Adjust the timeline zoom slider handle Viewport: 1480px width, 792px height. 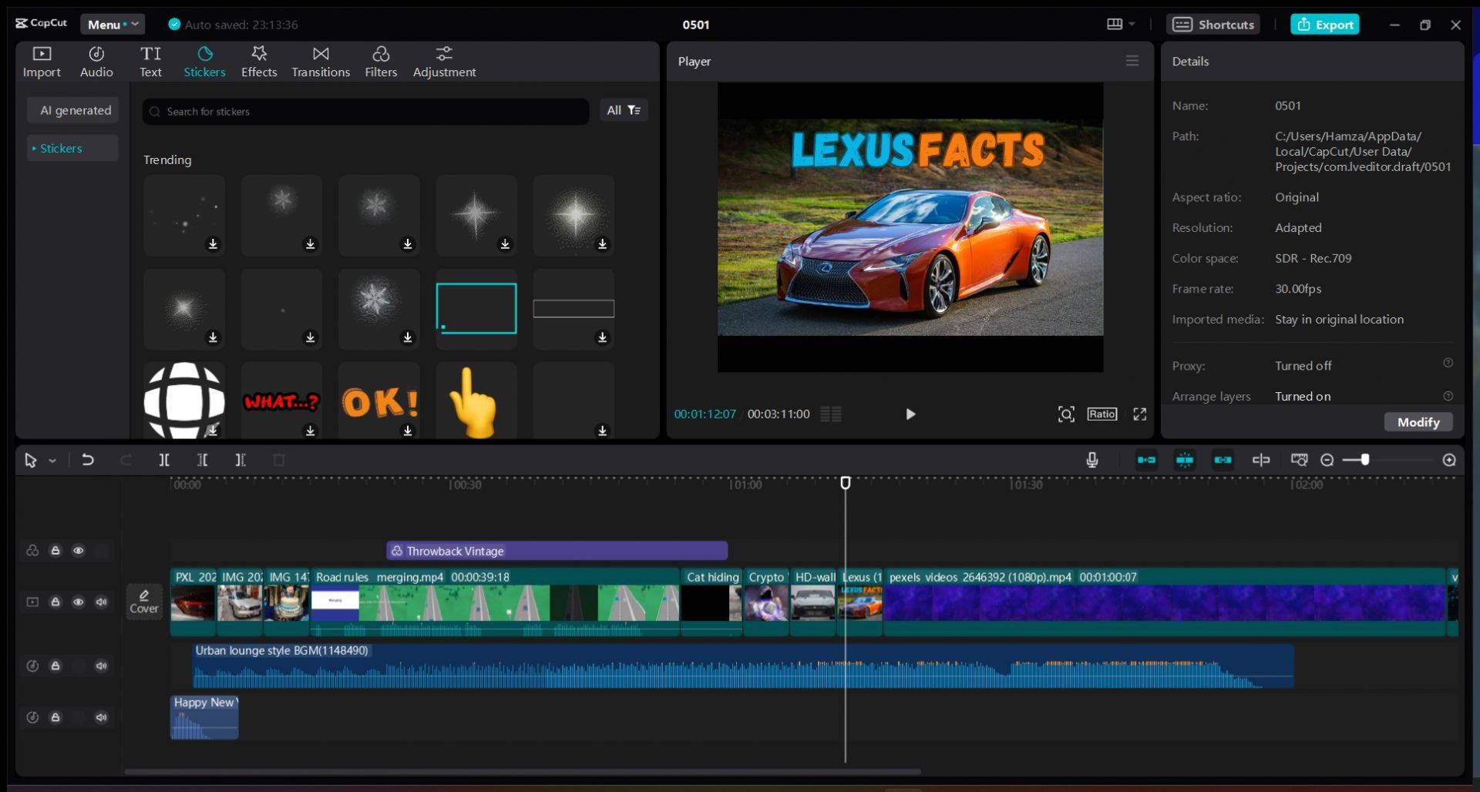point(1365,460)
